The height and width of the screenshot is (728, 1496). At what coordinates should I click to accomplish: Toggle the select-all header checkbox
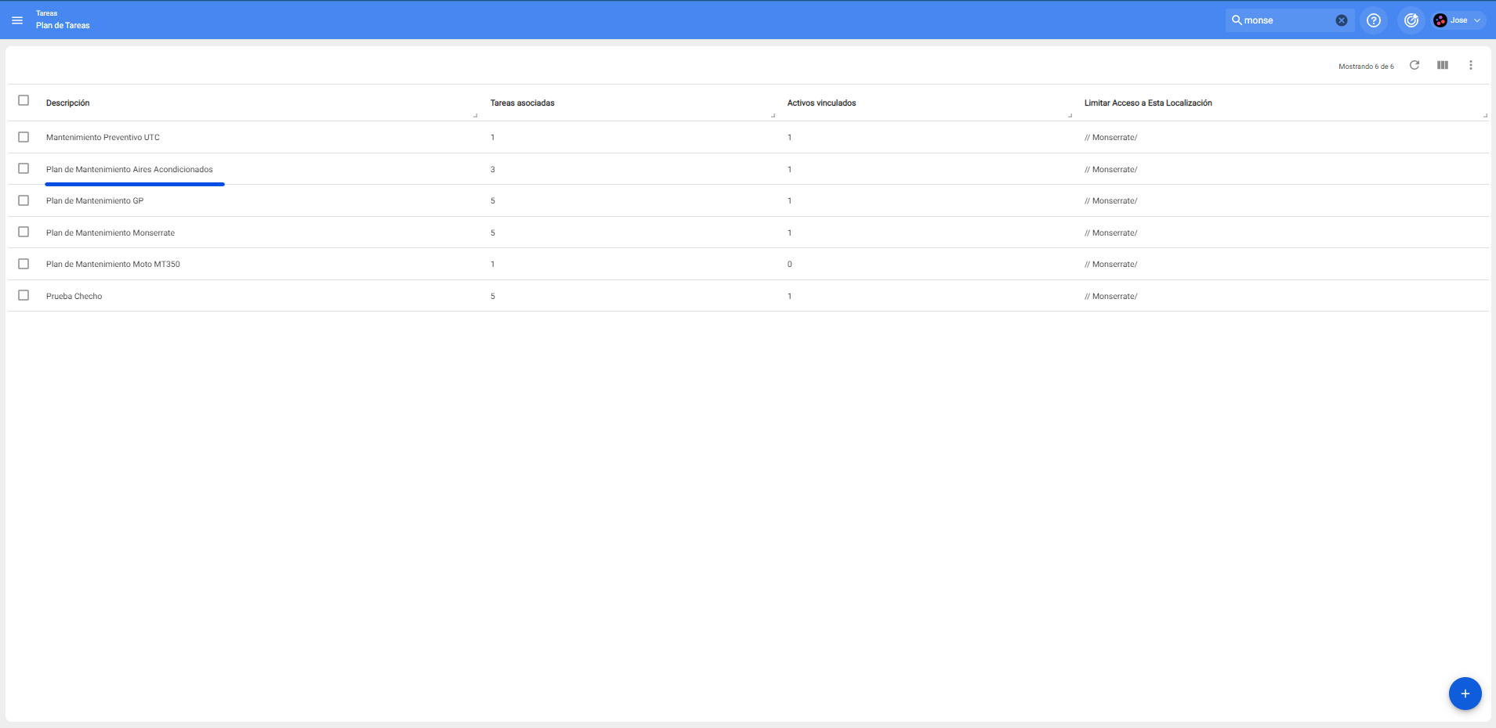pyautogui.click(x=24, y=100)
